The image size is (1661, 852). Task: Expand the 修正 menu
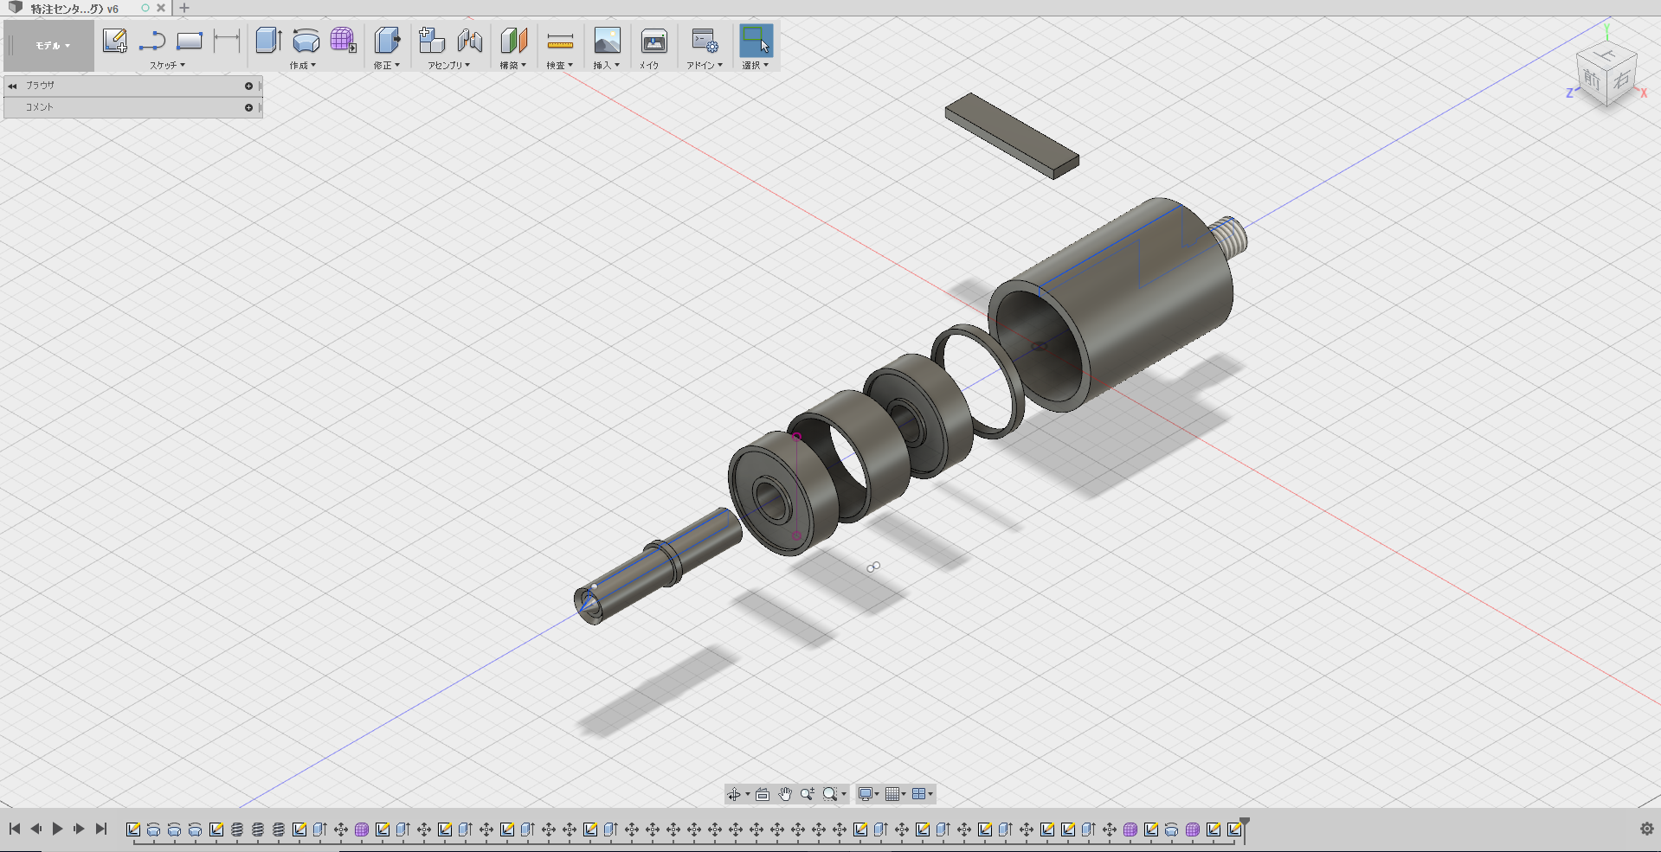click(x=387, y=65)
